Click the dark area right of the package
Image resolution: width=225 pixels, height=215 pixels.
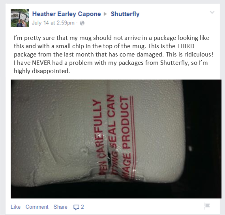pos(202,129)
